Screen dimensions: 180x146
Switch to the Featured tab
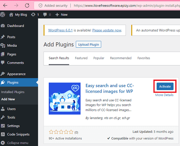tap(81, 58)
